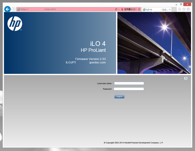The image size is (195, 151).
Task: Focus the Local user name field
Action: pyautogui.click(x=129, y=83)
